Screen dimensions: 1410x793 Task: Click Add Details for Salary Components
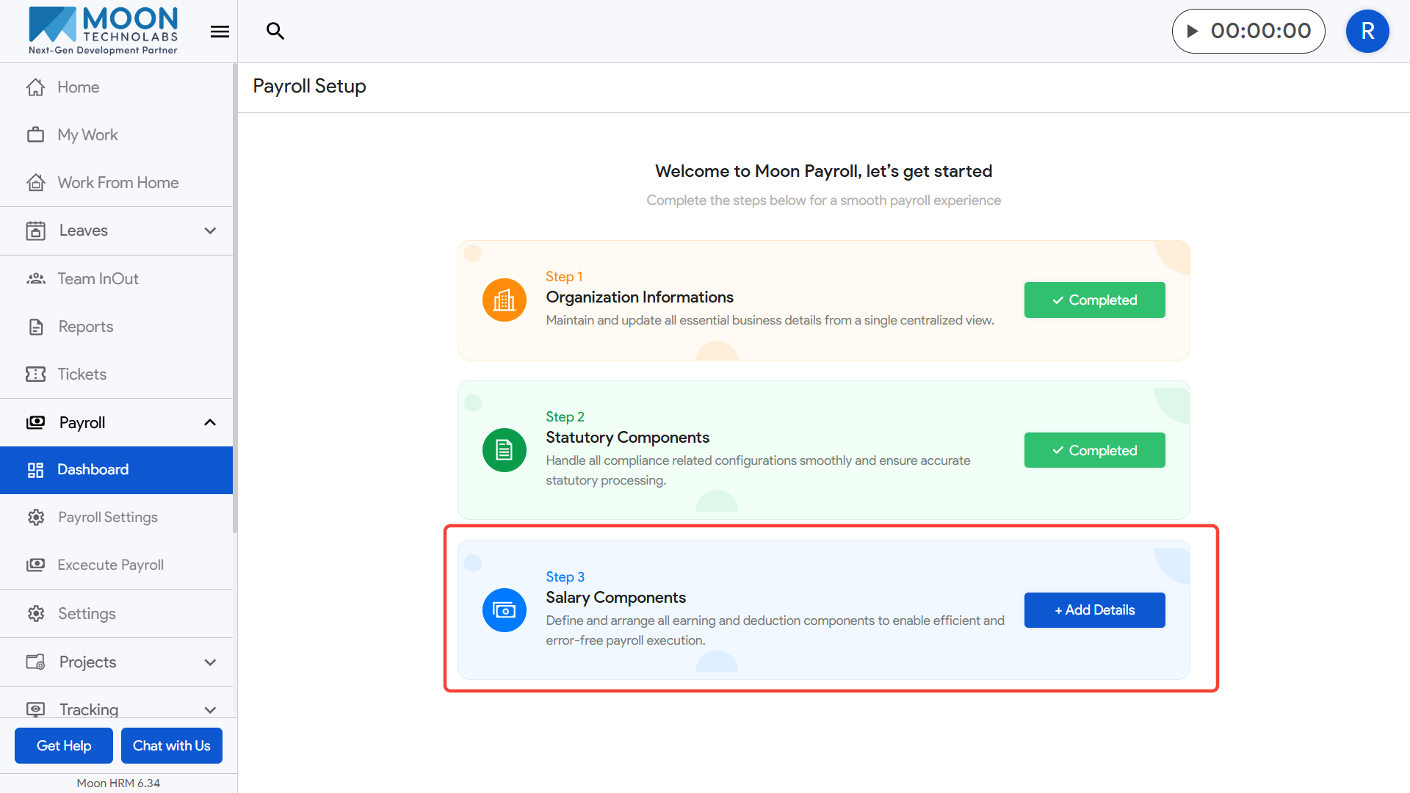(x=1094, y=609)
